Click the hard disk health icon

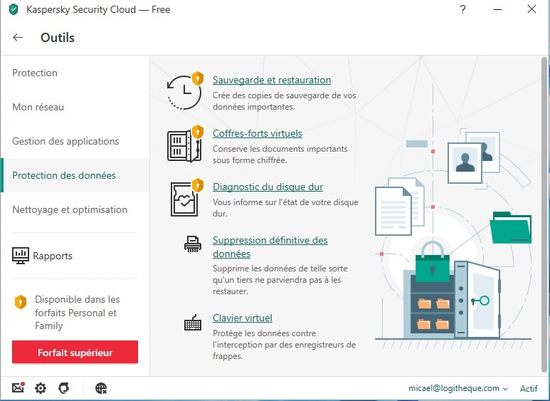pyautogui.click(x=183, y=199)
